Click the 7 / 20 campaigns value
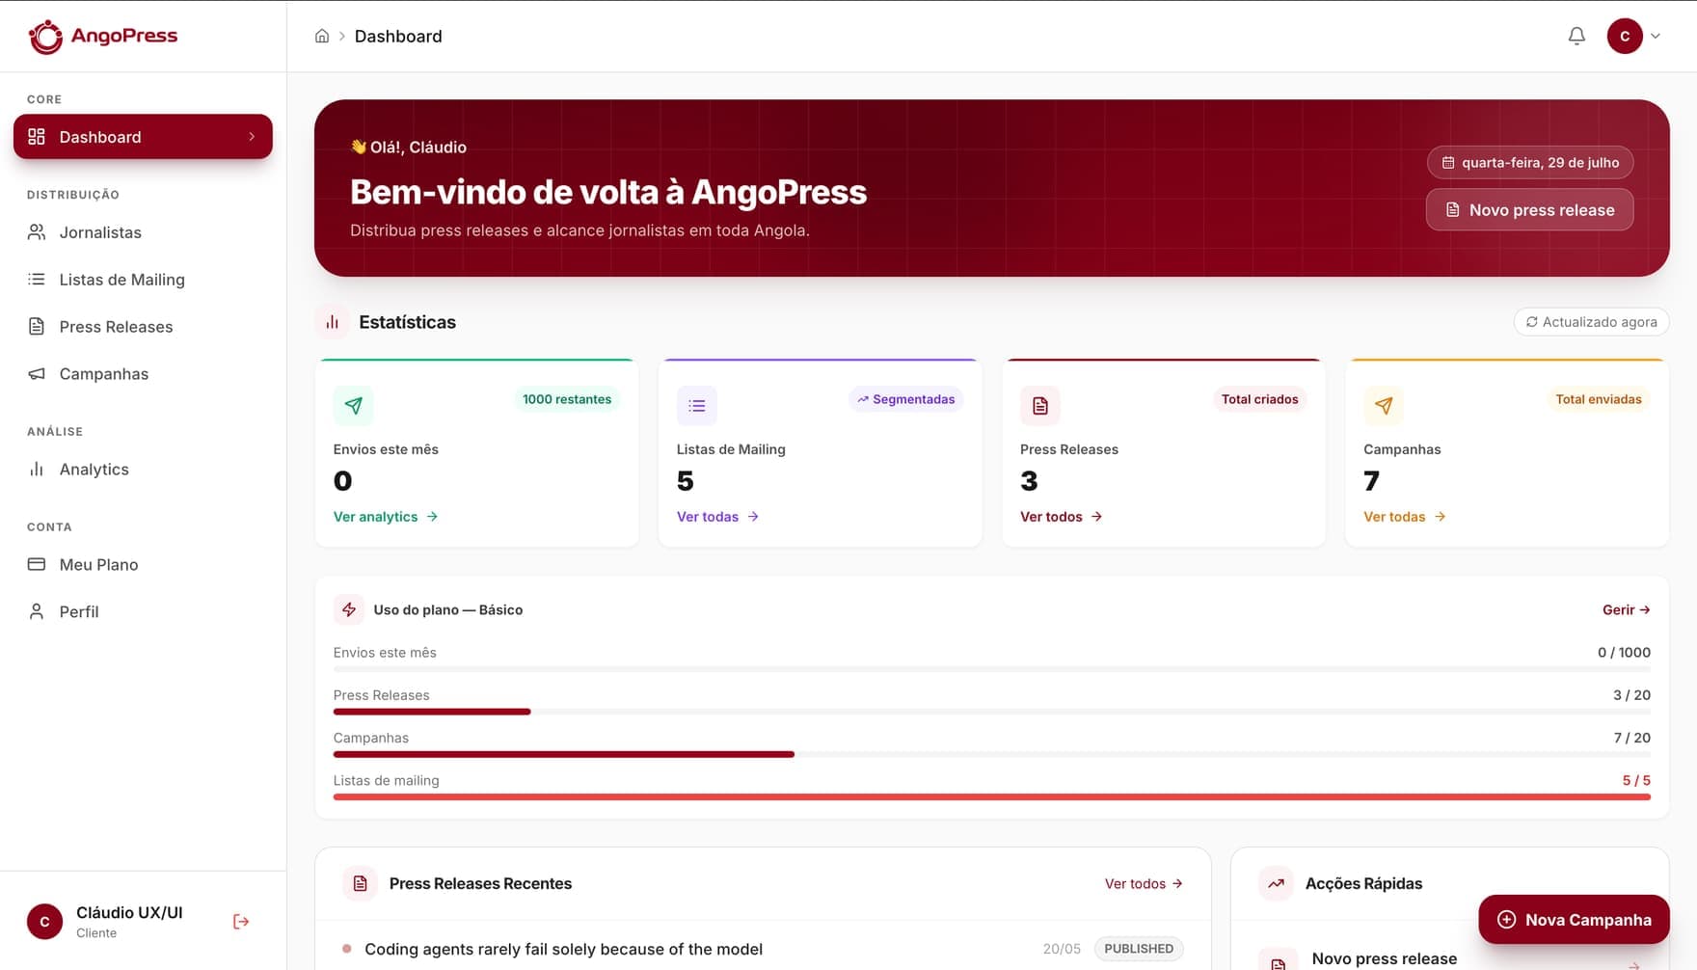The height and width of the screenshot is (970, 1697). pyautogui.click(x=1632, y=738)
